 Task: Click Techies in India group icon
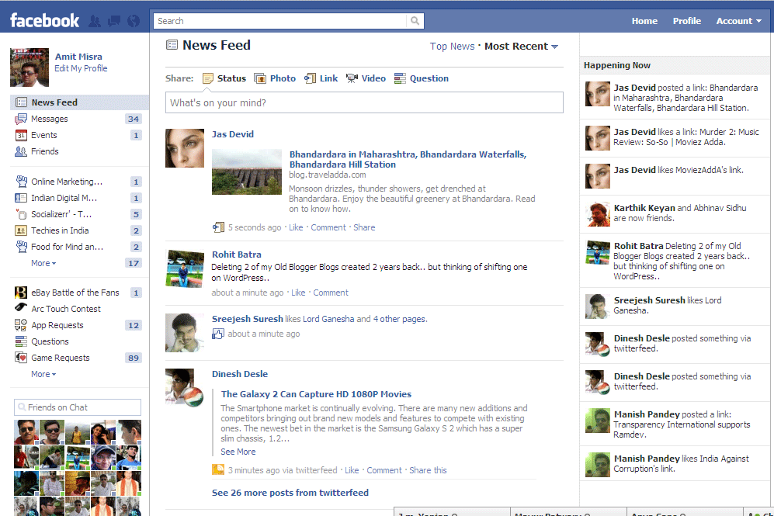pyautogui.click(x=21, y=230)
